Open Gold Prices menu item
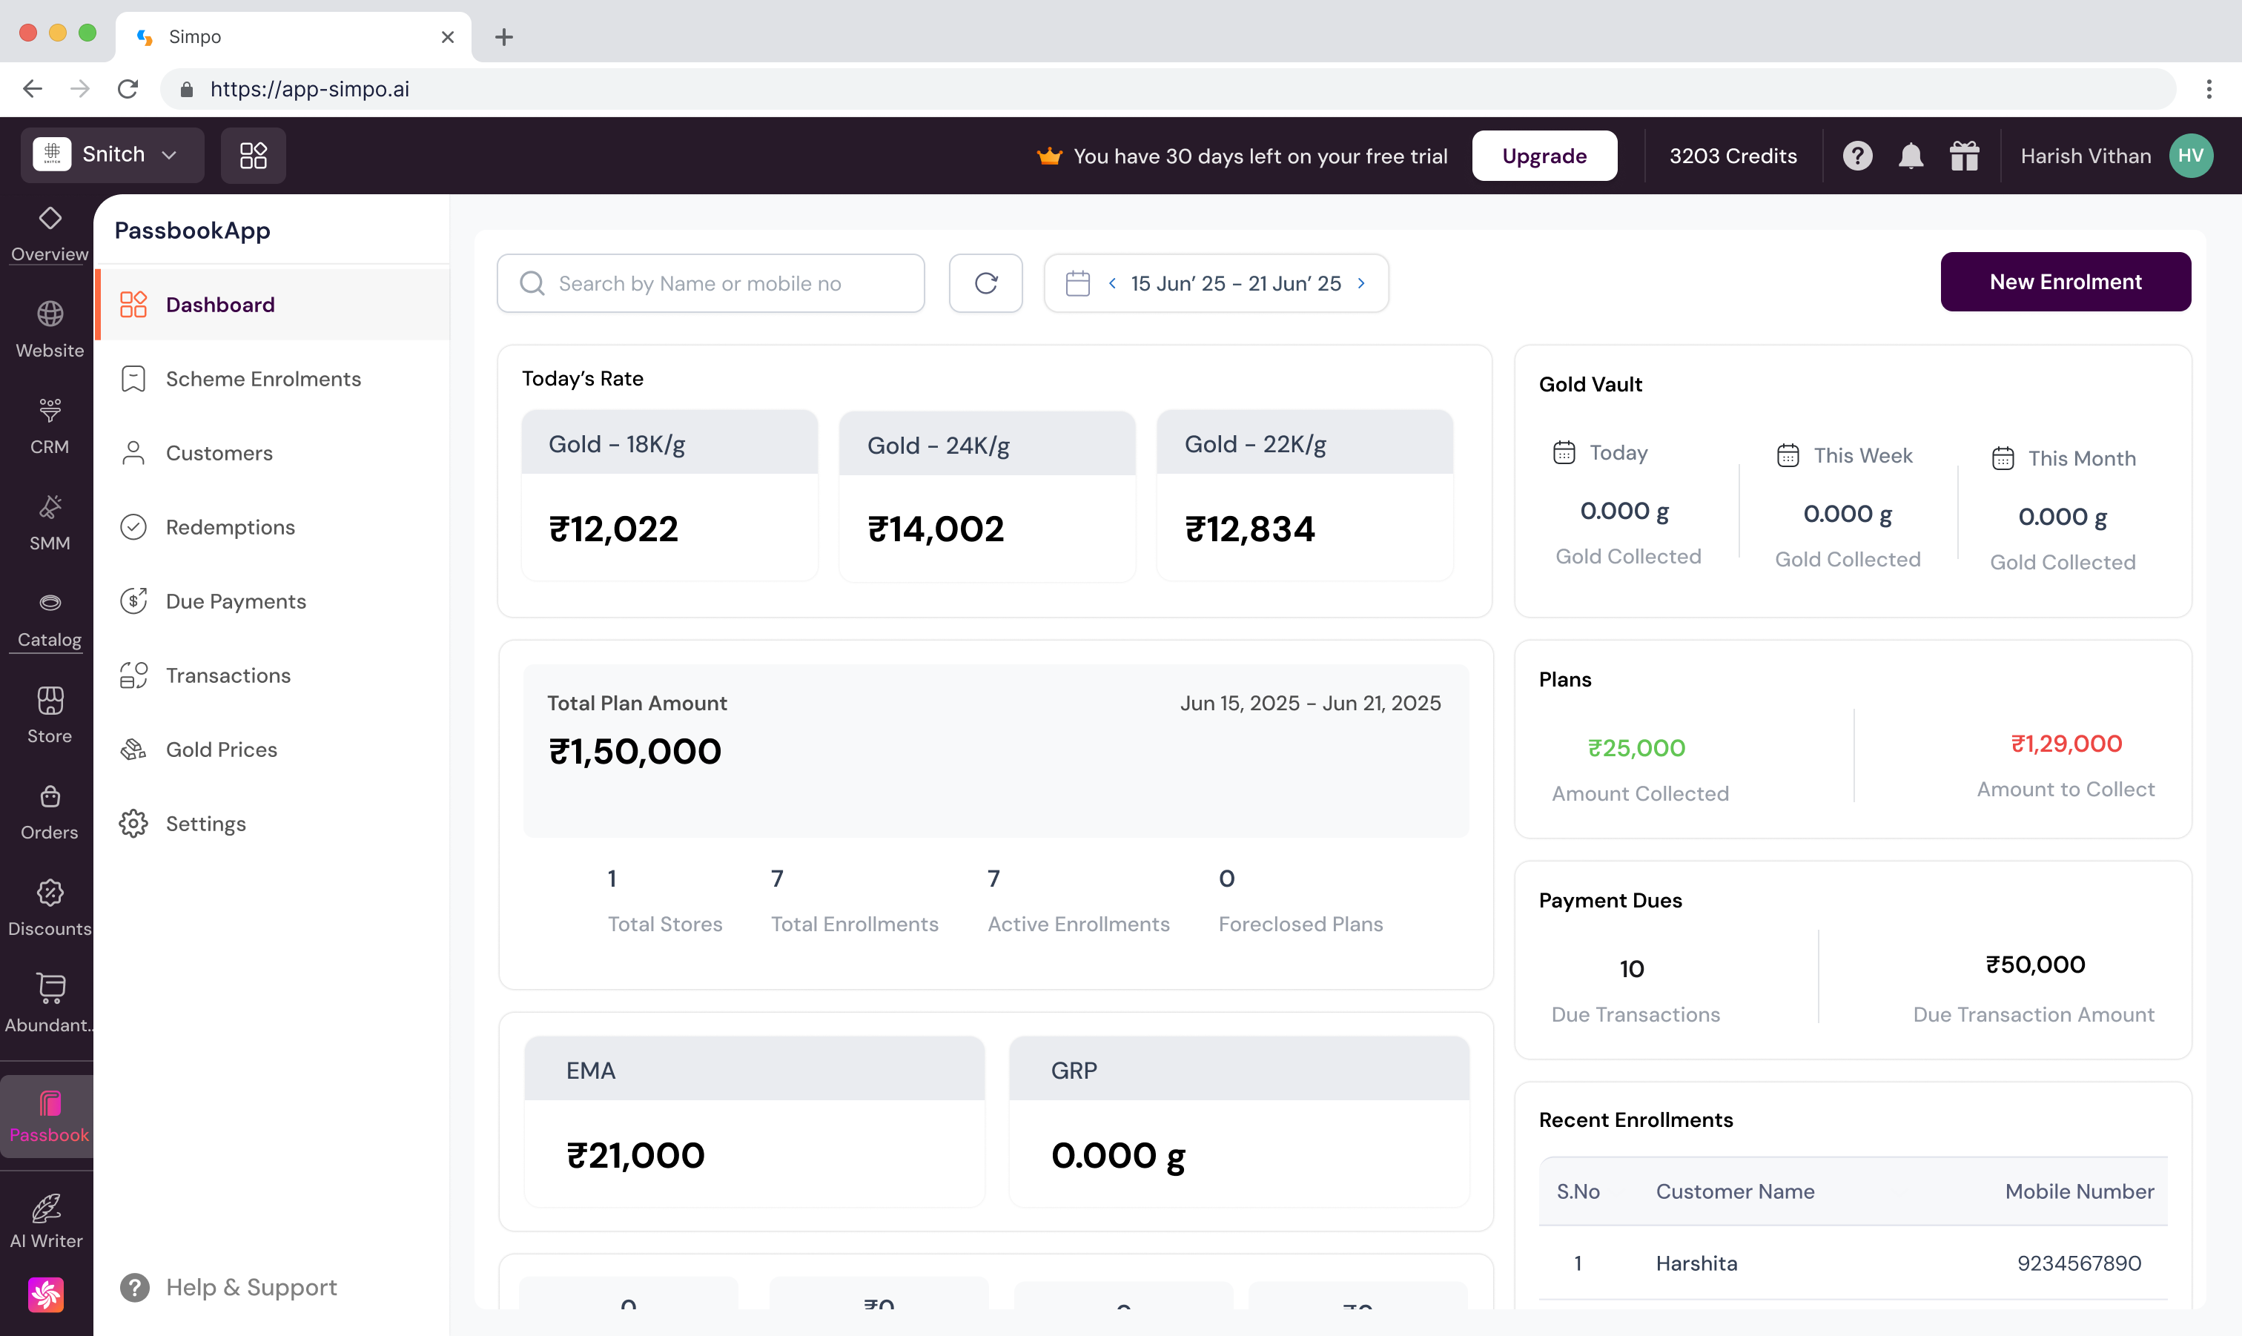This screenshot has height=1336, width=2242. [x=222, y=749]
